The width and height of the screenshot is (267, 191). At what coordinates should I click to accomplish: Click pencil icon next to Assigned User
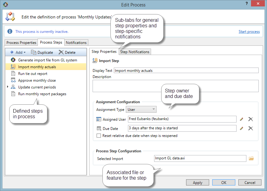pyautogui.click(x=241, y=119)
